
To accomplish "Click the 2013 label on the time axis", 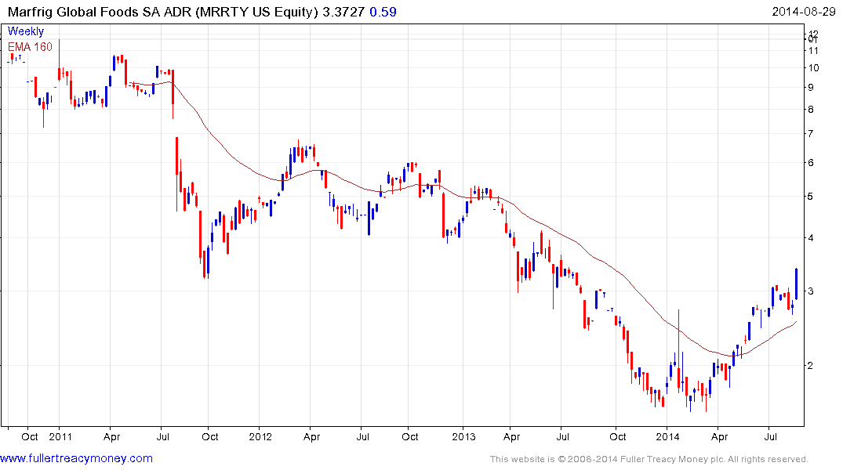I will (463, 436).
